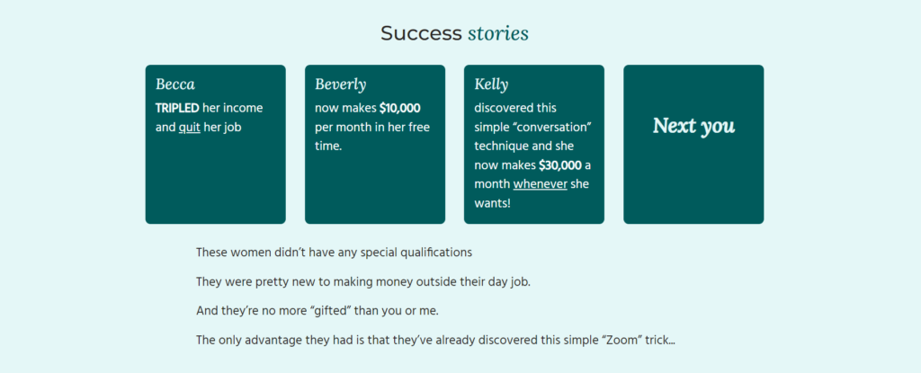
Task: Click the underlined word "whenever"
Action: (541, 184)
